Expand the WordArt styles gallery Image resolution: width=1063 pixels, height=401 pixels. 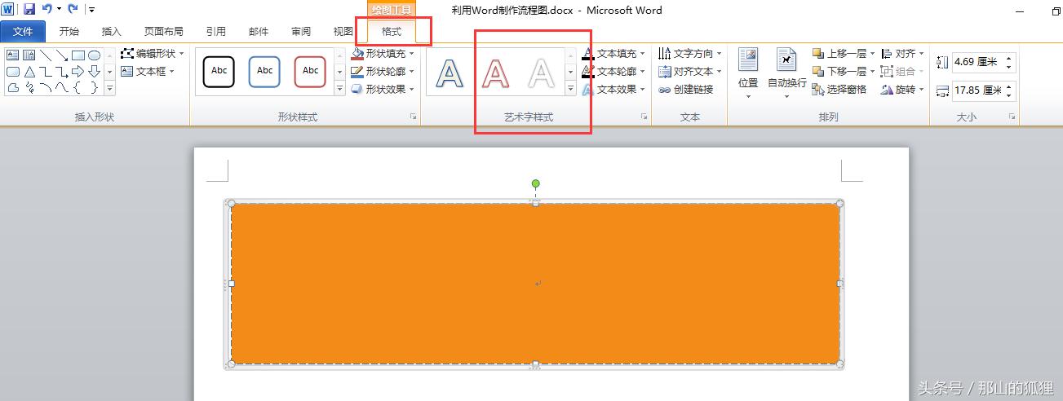[x=570, y=88]
